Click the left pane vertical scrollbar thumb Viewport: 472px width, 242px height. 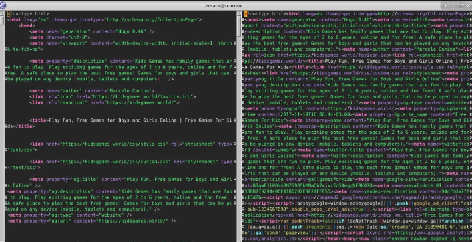click(2, 21)
